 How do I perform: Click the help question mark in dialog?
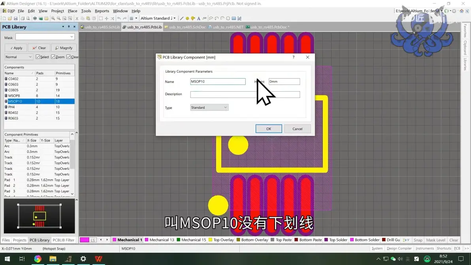tap(294, 57)
